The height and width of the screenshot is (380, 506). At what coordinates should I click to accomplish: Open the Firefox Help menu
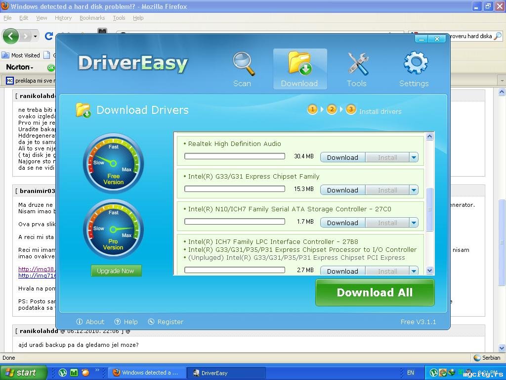(138, 18)
